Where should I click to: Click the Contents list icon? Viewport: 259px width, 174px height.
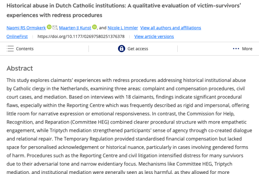10,48
